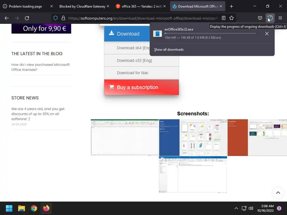The width and height of the screenshot is (287, 215).
Task: Reload the page with the refresh icon
Action: 27,18
